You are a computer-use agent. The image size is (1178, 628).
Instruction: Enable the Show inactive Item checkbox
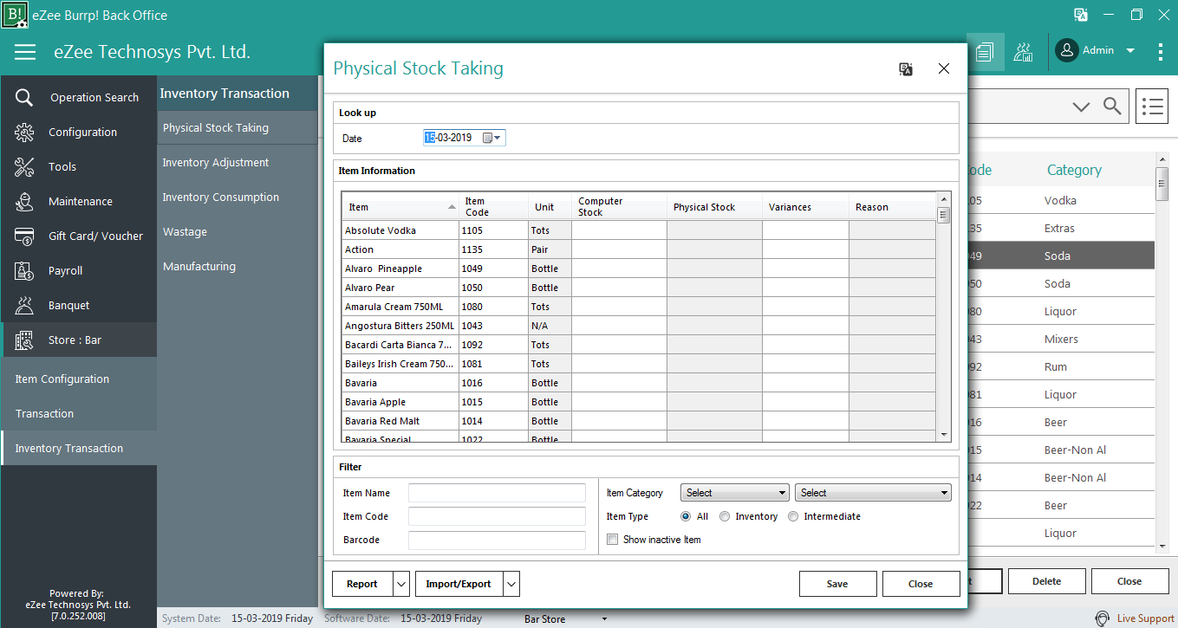613,540
